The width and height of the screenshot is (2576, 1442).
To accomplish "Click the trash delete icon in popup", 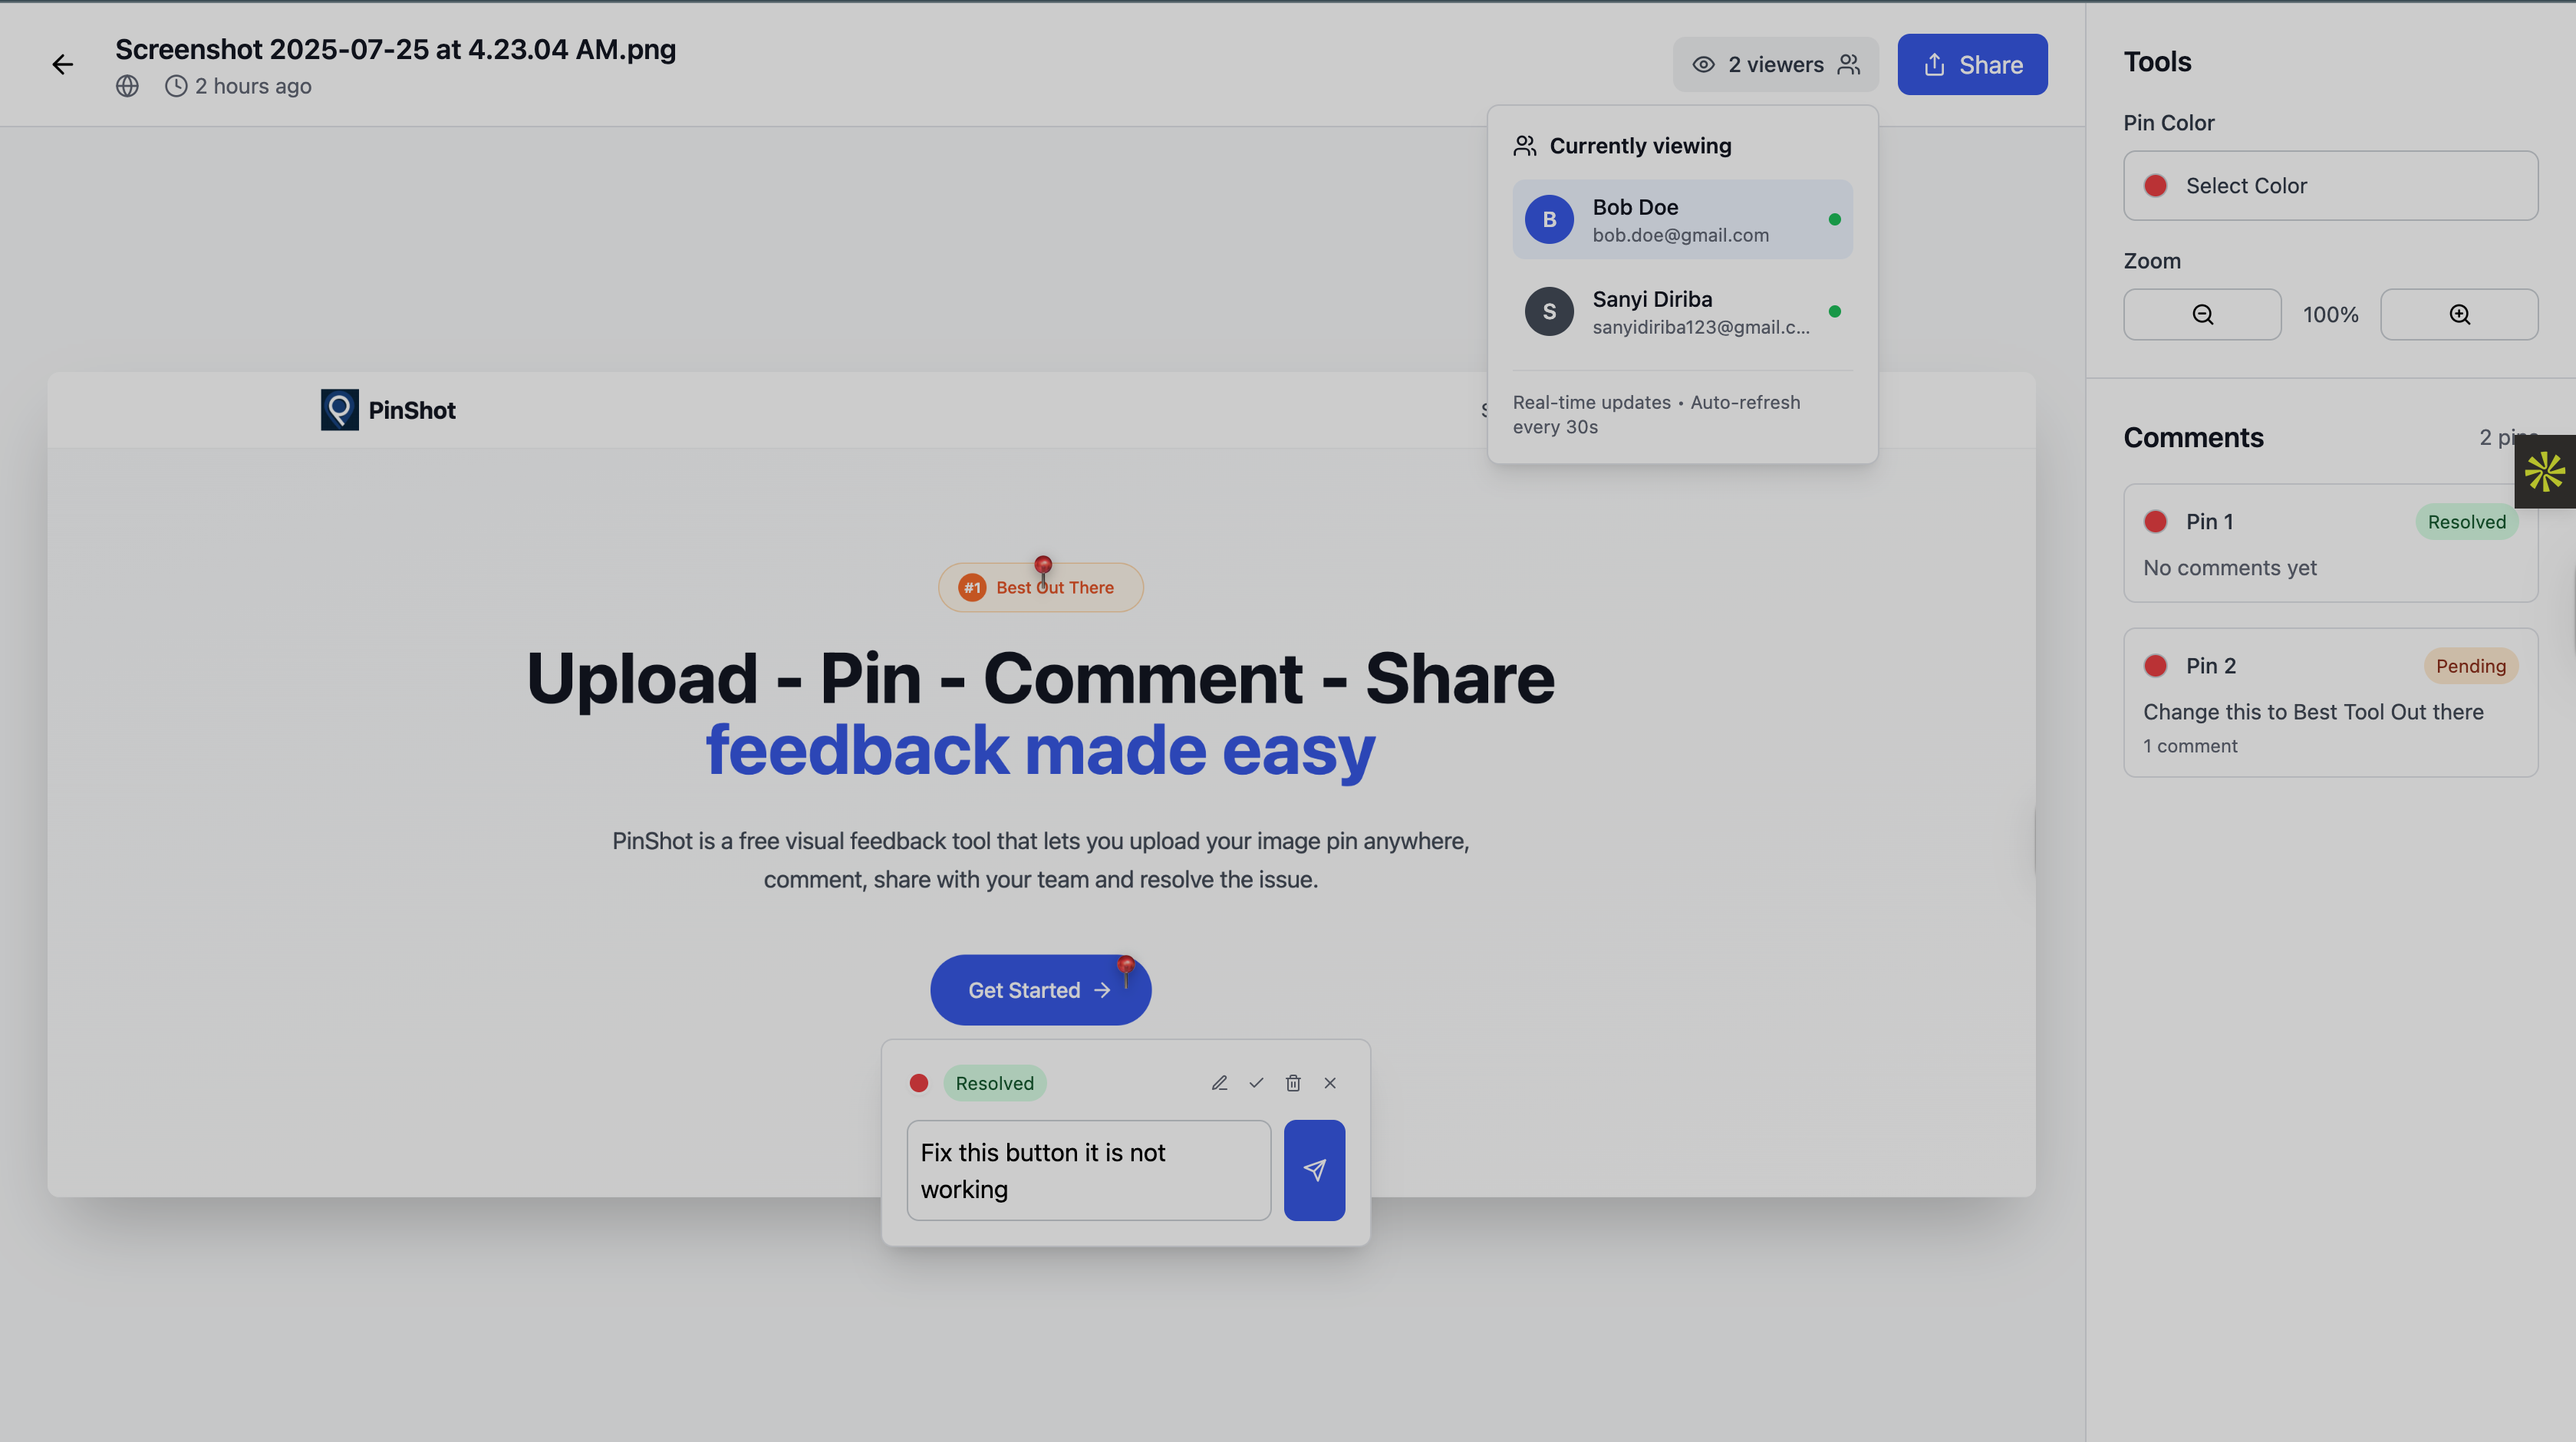I will pos(1293,1083).
